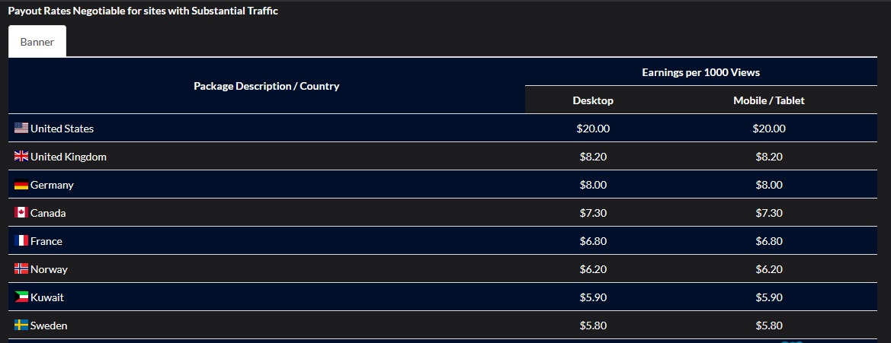Viewport: 891px width, 343px height.
Task: Click the Desktop column header
Action: (x=593, y=100)
